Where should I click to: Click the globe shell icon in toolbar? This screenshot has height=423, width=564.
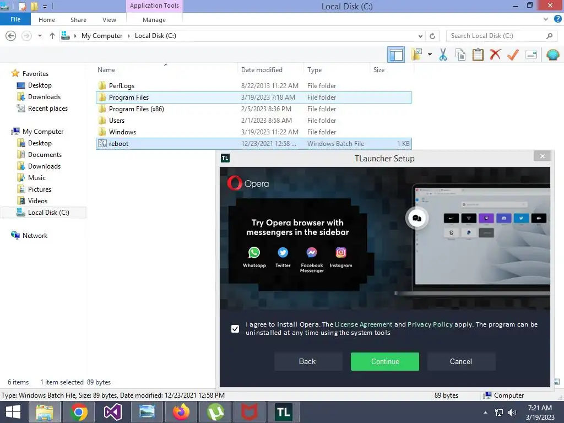pyautogui.click(x=553, y=55)
